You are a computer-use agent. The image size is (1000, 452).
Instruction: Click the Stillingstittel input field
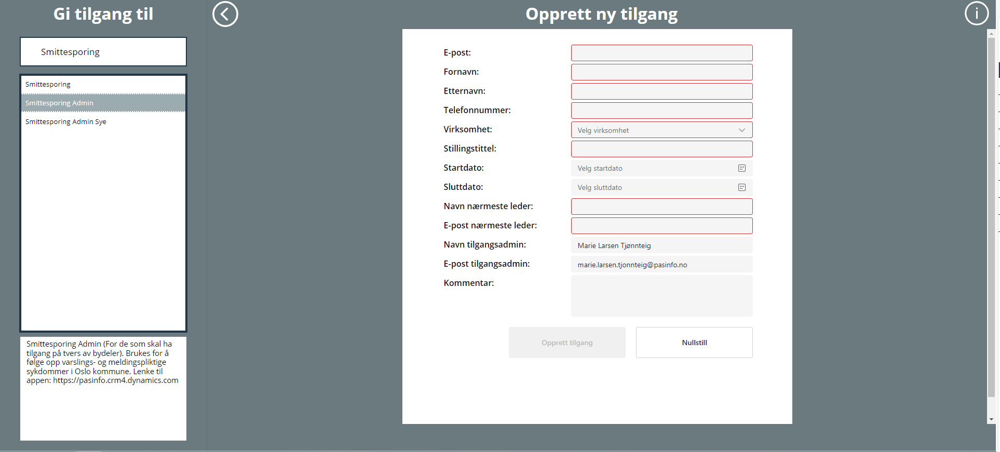click(662, 149)
